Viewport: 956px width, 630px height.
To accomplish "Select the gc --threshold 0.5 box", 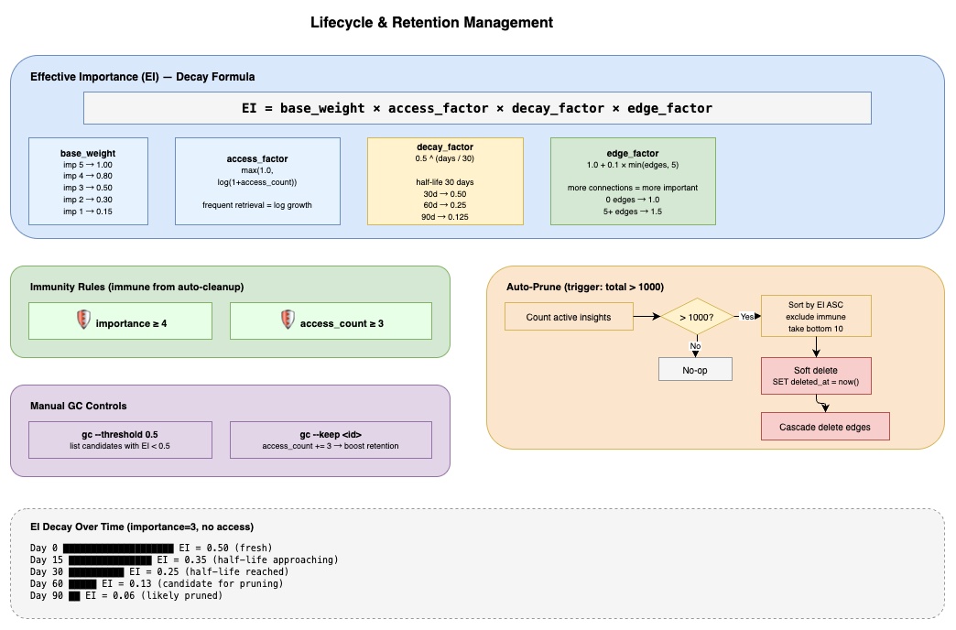I will [120, 440].
